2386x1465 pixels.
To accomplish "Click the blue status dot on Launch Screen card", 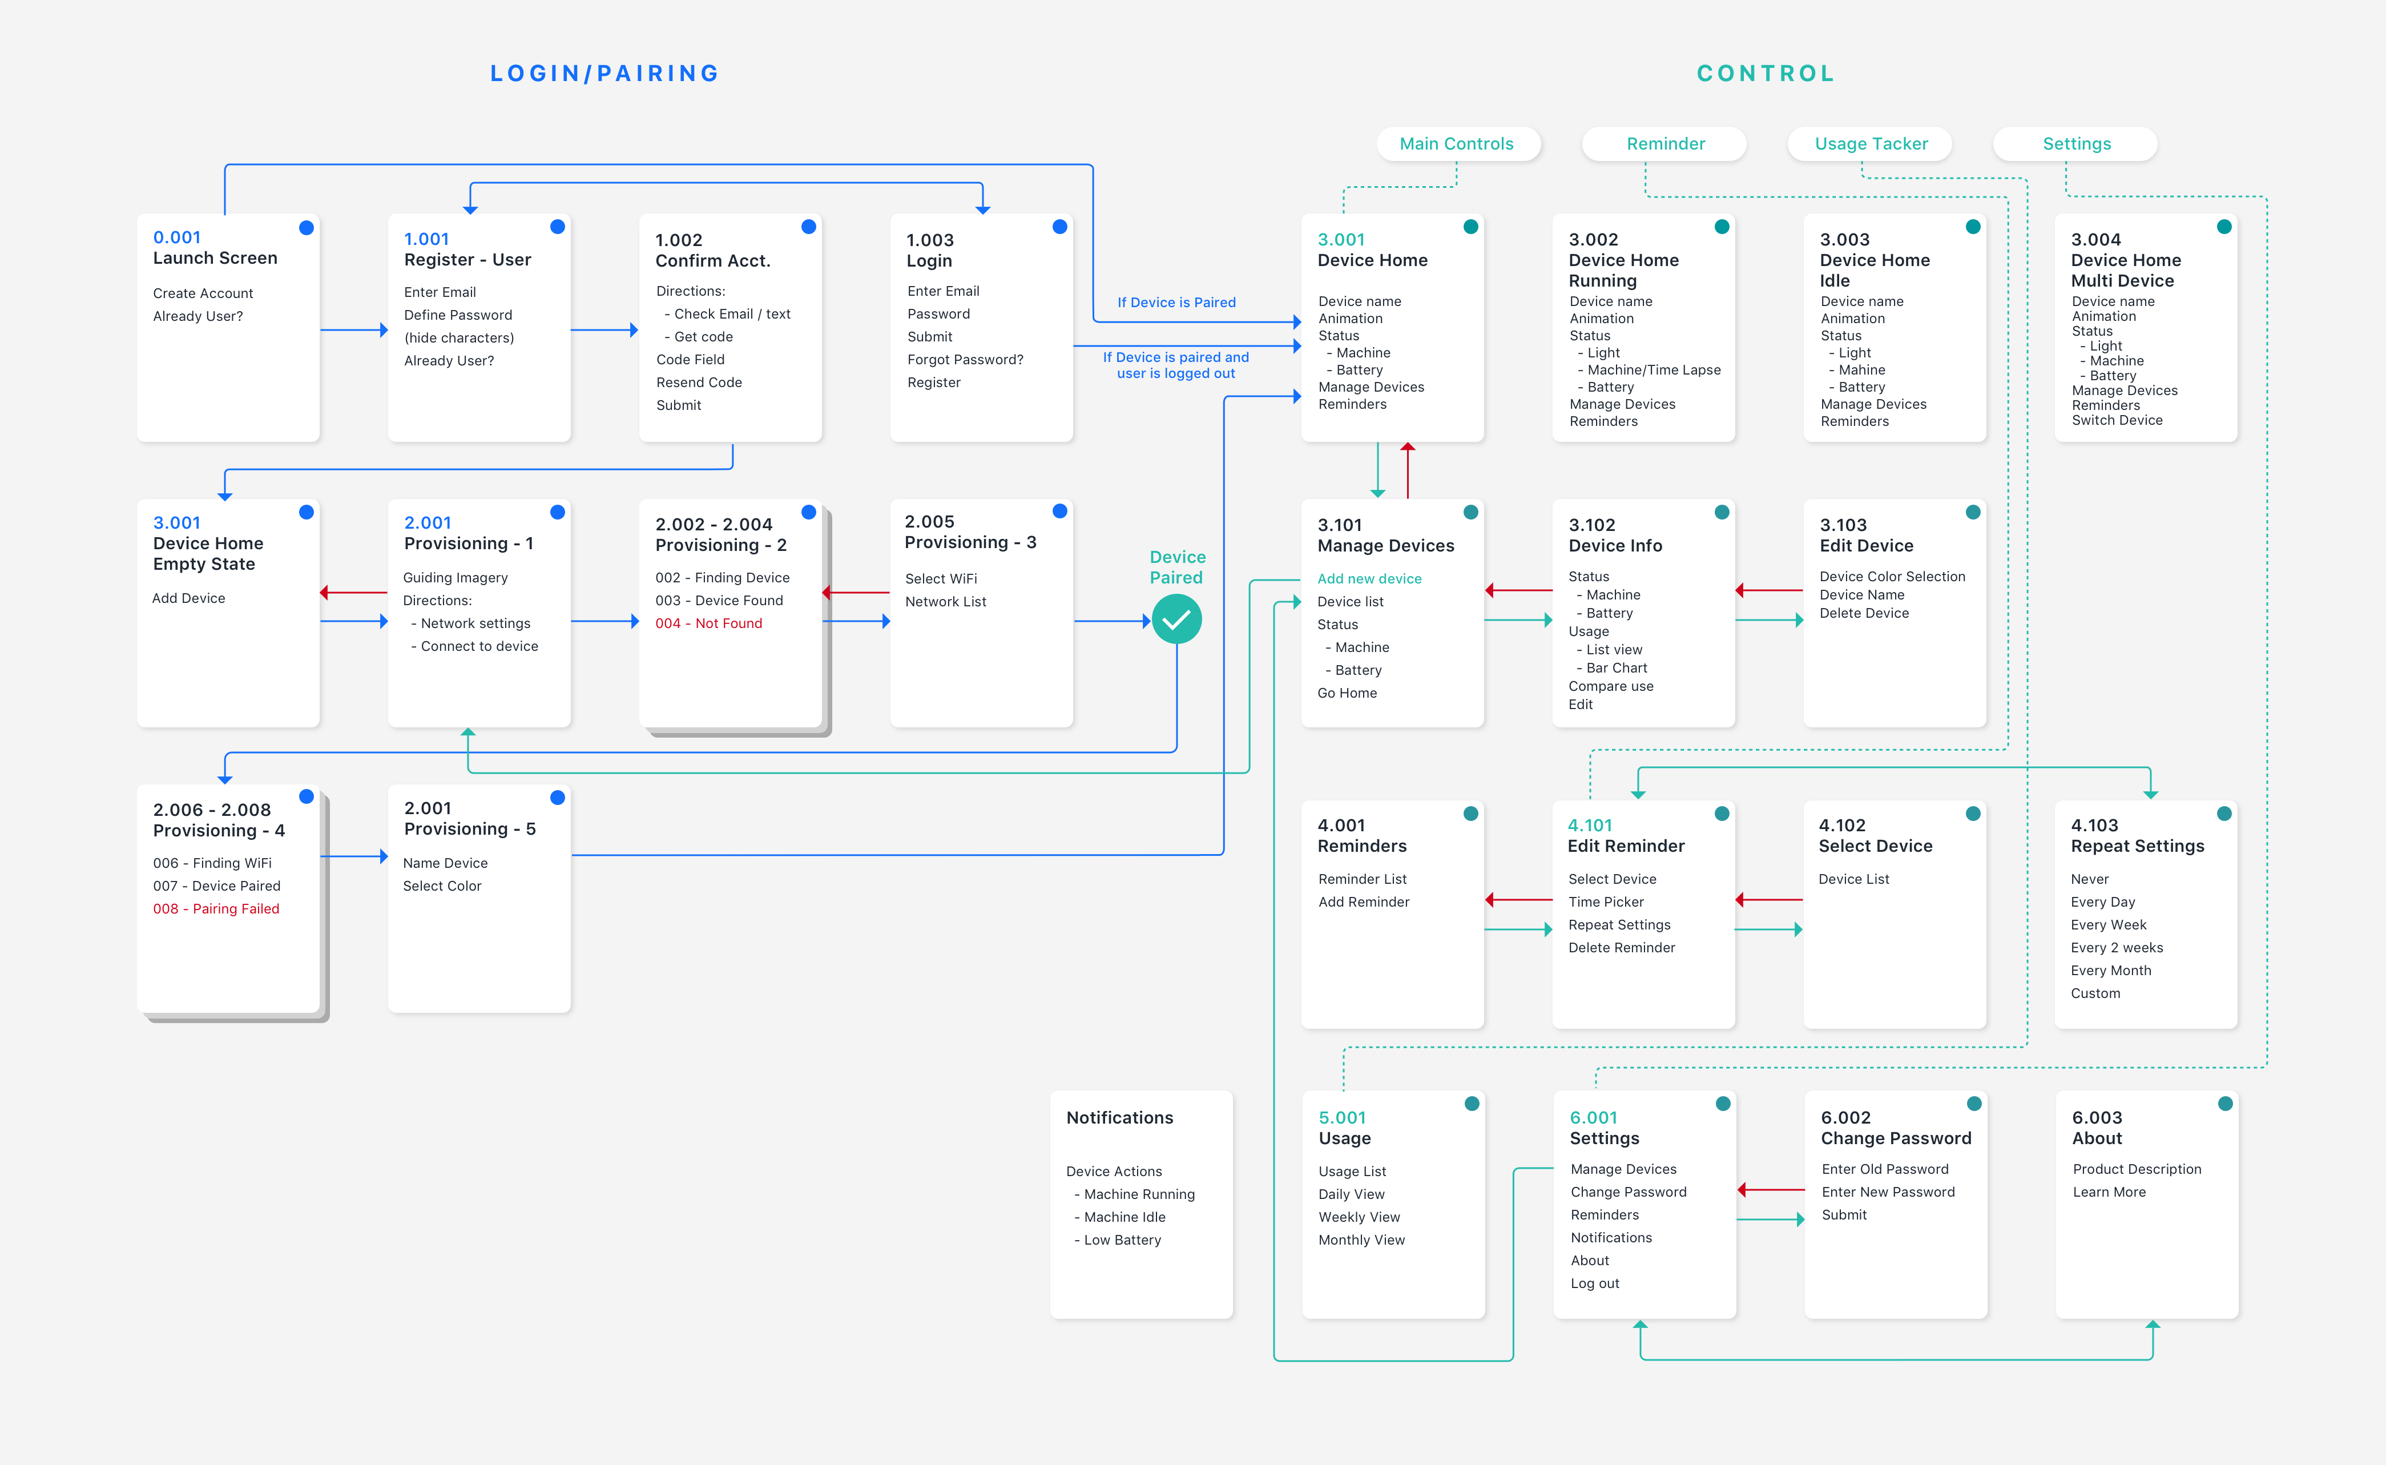I will coord(307,227).
